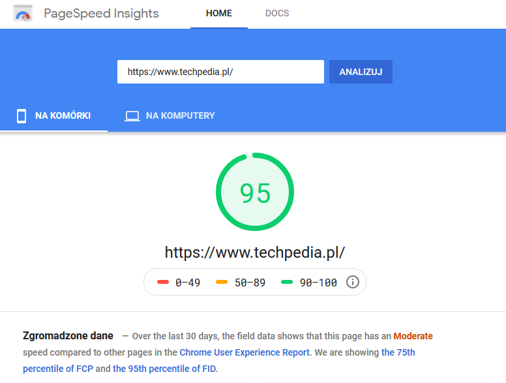This screenshot has width=506, height=383.
Task: Click the orange 50–89 legend marker
Action: [x=222, y=283]
